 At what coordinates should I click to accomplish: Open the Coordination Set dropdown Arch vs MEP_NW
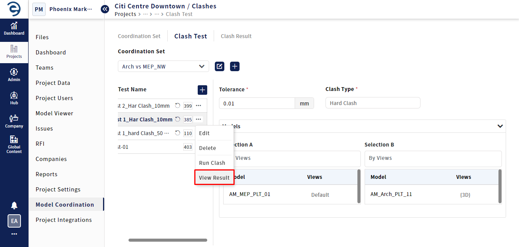(163, 67)
